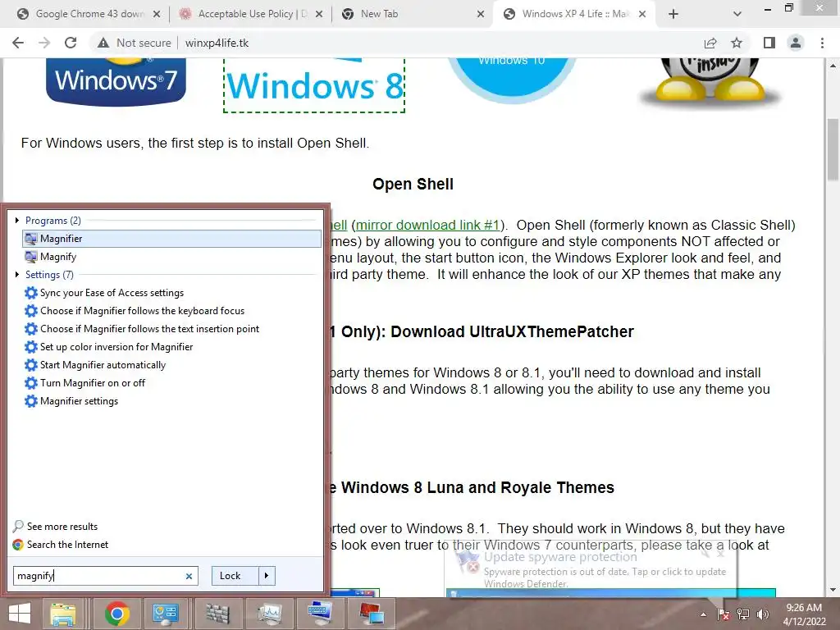Click the Update spyware protection notification
The height and width of the screenshot is (630, 840).
[x=591, y=569]
